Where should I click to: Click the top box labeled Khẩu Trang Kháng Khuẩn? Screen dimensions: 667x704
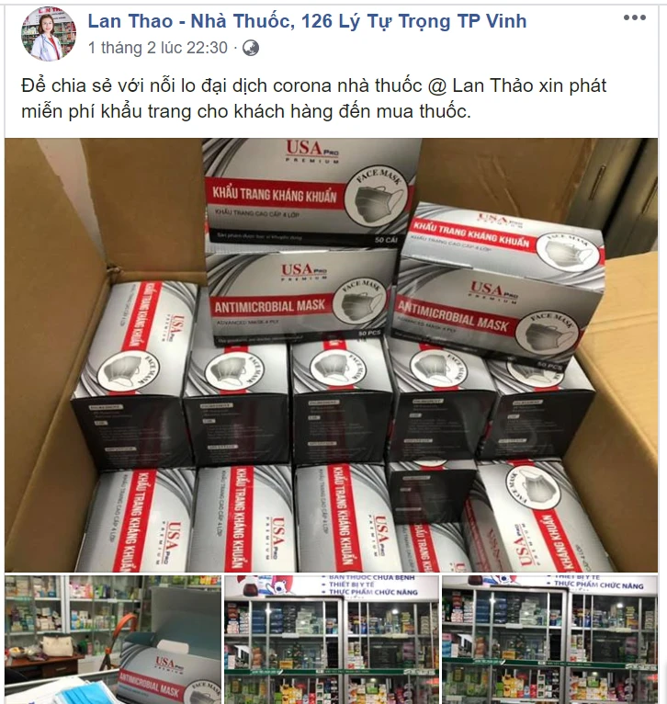(x=310, y=193)
